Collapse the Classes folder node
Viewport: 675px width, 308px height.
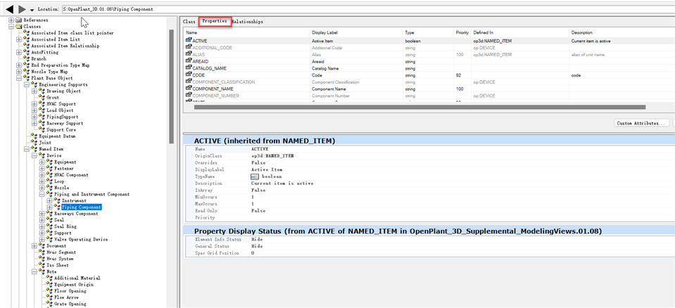click(x=11, y=27)
